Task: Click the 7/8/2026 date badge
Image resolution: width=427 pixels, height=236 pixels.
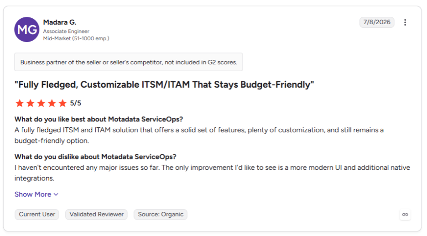Action: 377,22
